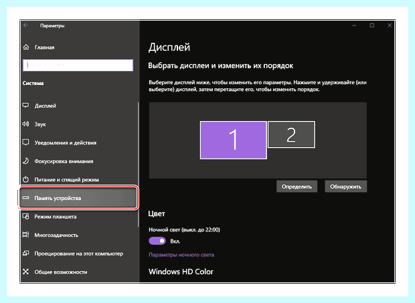Click the Система category heading

(x=33, y=84)
